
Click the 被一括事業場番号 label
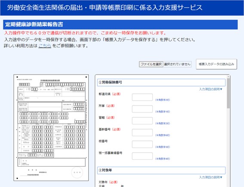pyautogui.click(x=111, y=153)
